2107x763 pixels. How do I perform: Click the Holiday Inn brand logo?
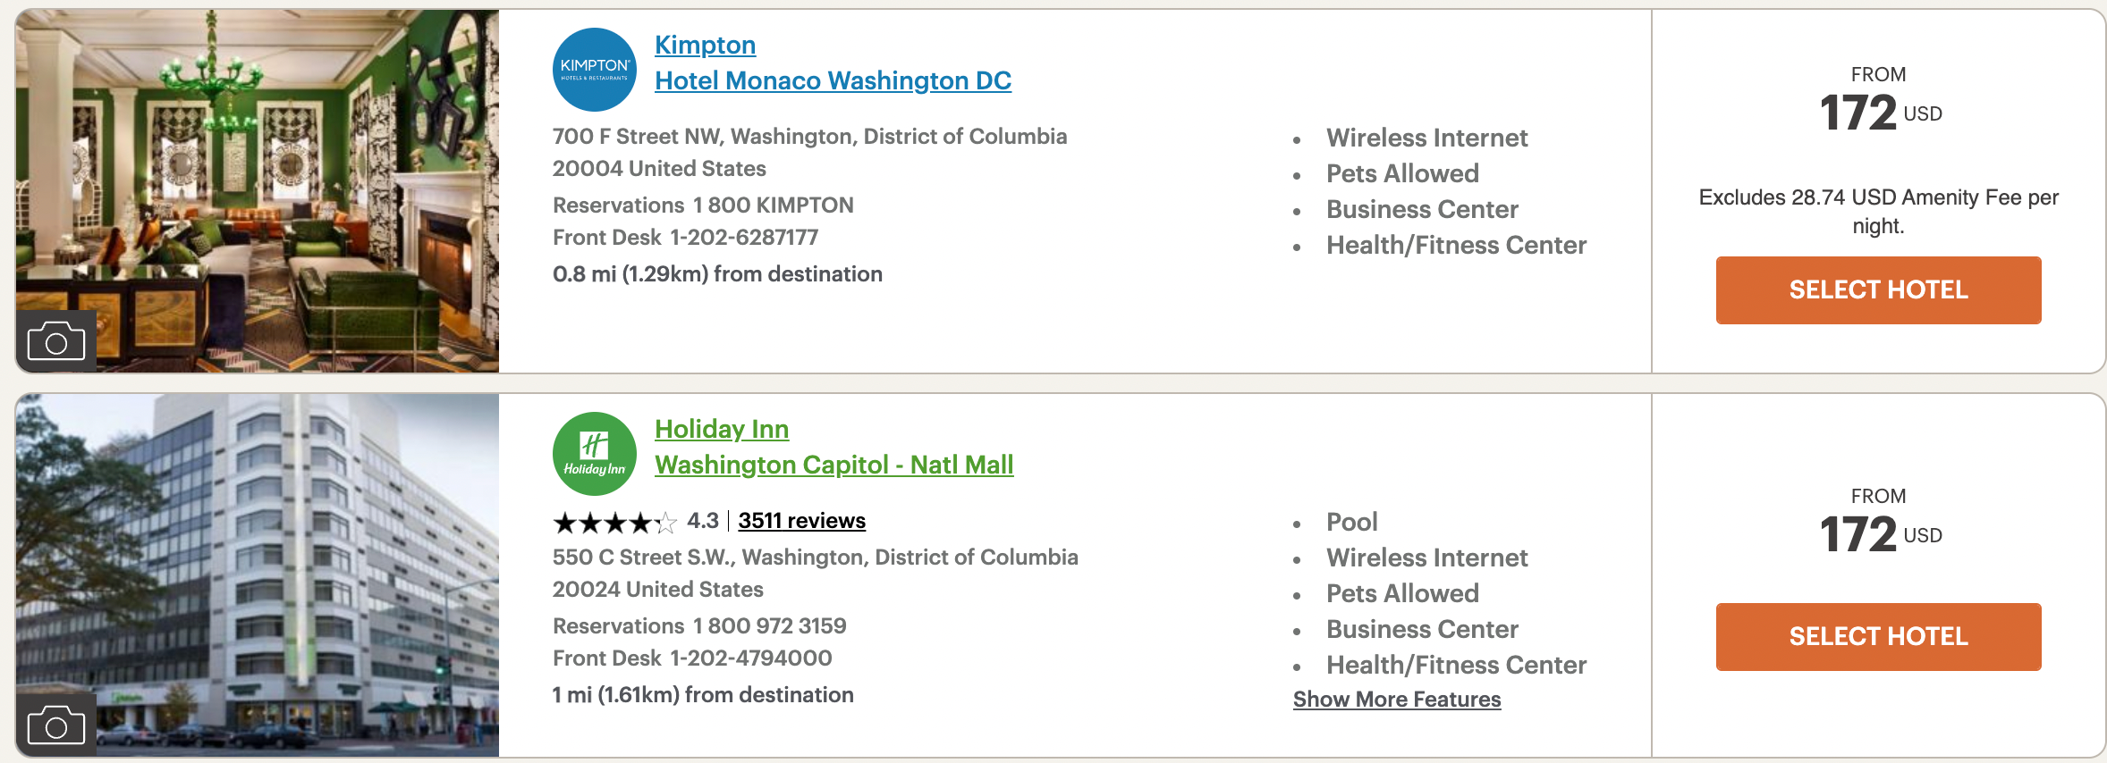click(x=595, y=454)
